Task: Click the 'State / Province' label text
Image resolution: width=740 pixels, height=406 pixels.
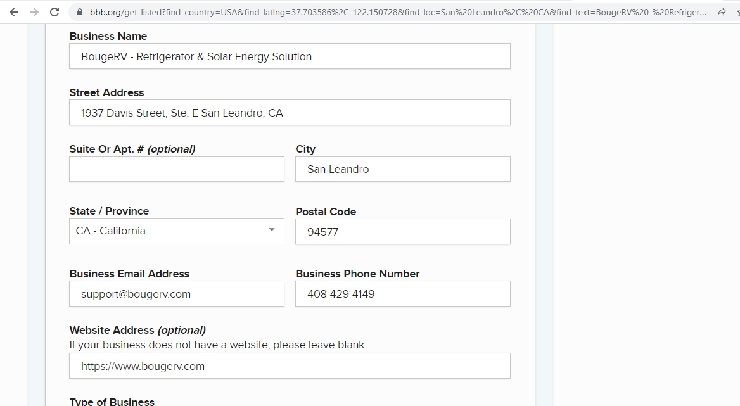Action: click(x=109, y=211)
